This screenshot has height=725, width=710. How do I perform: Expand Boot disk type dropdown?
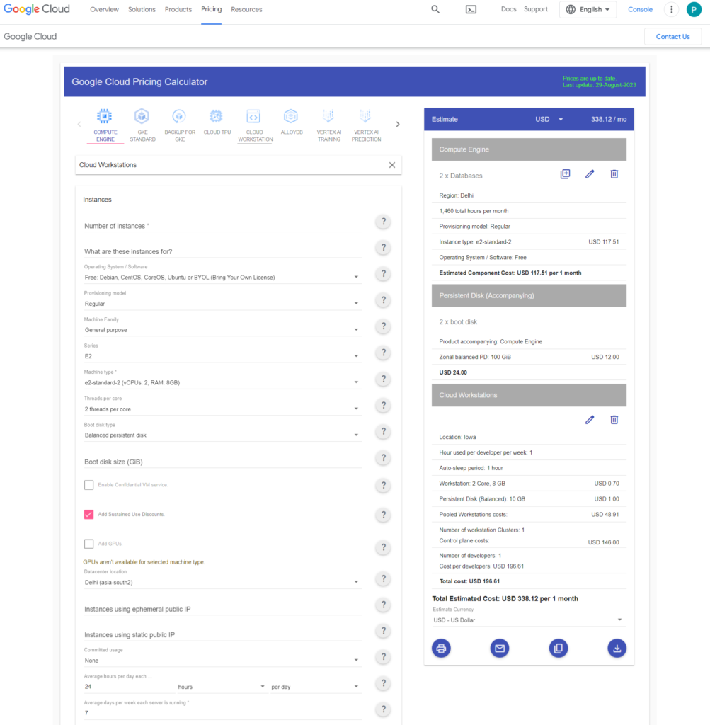pos(222,435)
